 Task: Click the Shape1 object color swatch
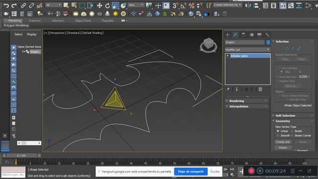pos(268,42)
